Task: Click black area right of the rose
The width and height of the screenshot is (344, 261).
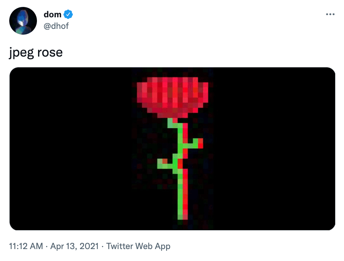Action: [274, 149]
